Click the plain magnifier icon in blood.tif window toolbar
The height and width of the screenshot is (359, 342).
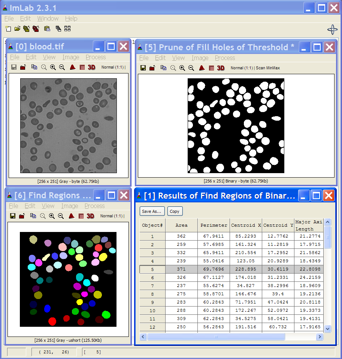[44, 67]
